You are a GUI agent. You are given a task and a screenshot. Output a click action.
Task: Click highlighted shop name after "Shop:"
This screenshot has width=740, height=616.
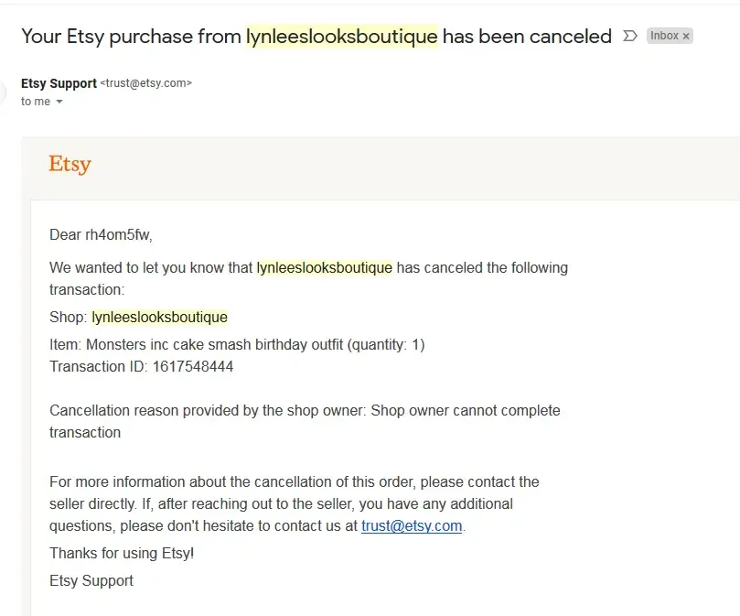point(159,318)
